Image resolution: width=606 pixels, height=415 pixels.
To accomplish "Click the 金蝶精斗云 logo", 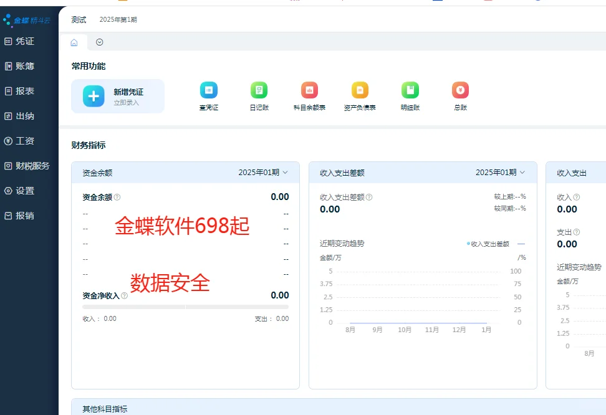I will click(x=27, y=20).
